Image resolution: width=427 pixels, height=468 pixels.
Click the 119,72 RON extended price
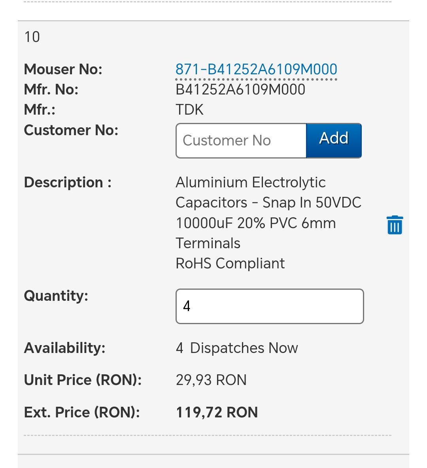click(x=217, y=412)
